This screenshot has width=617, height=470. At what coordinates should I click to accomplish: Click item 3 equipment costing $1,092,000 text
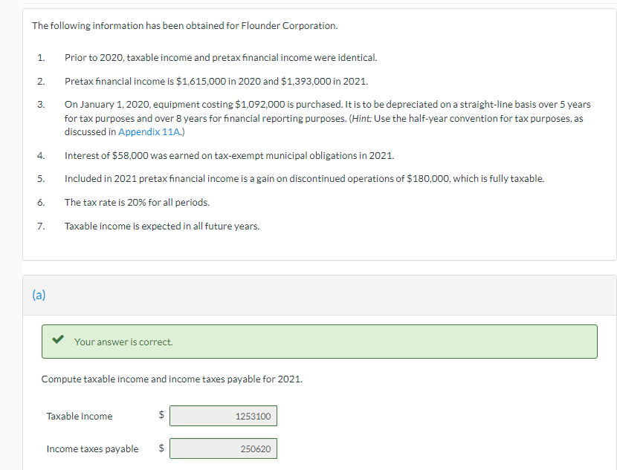click(327, 118)
